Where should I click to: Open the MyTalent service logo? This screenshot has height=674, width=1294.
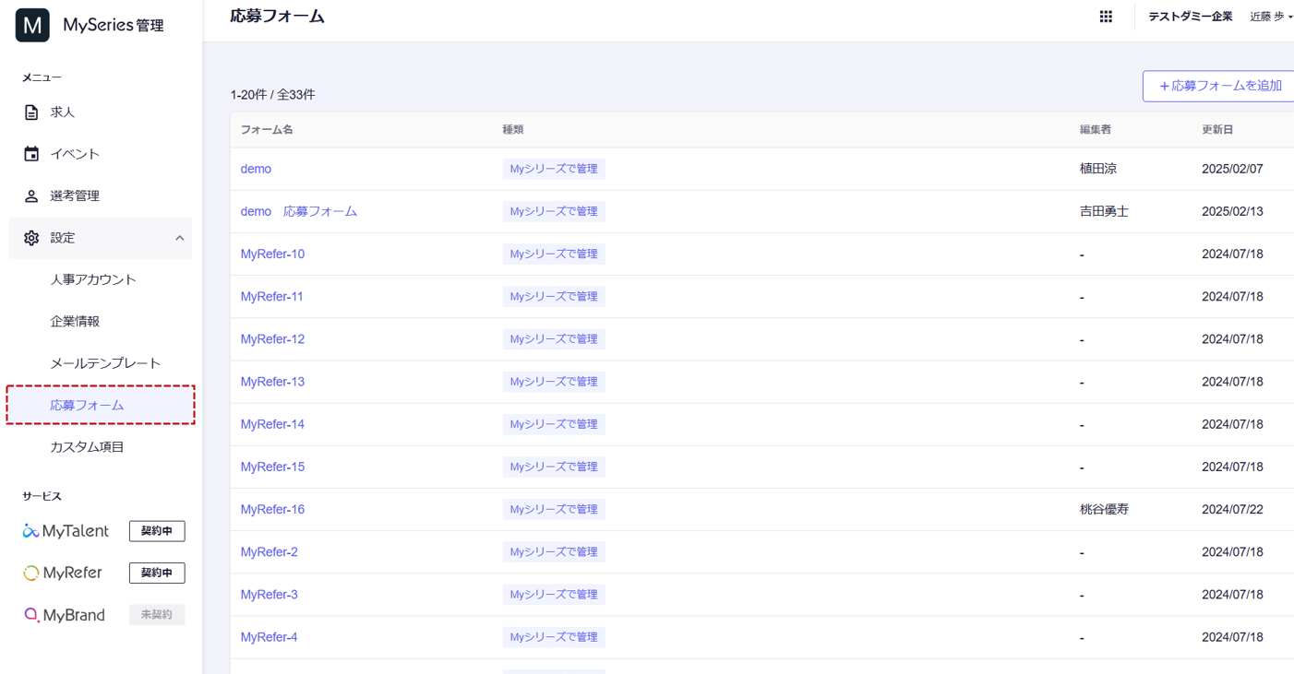coord(66,531)
